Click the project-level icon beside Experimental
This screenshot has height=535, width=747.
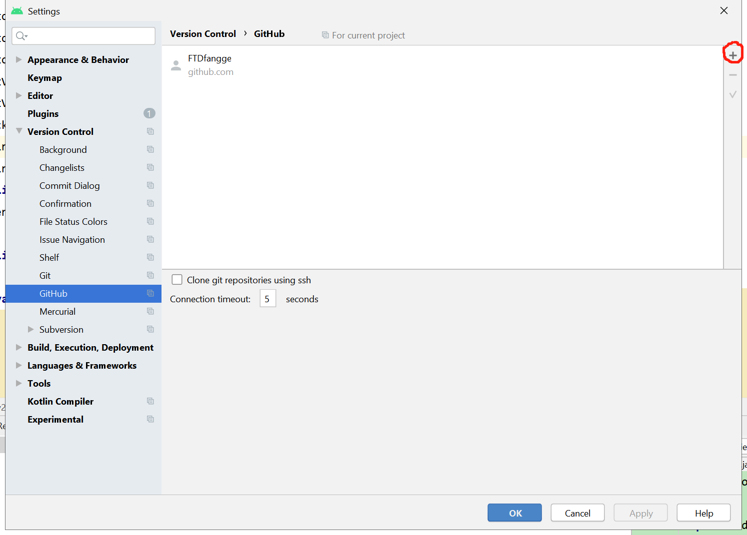click(150, 419)
